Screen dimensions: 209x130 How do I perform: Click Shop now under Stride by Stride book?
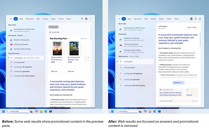(54, 71)
